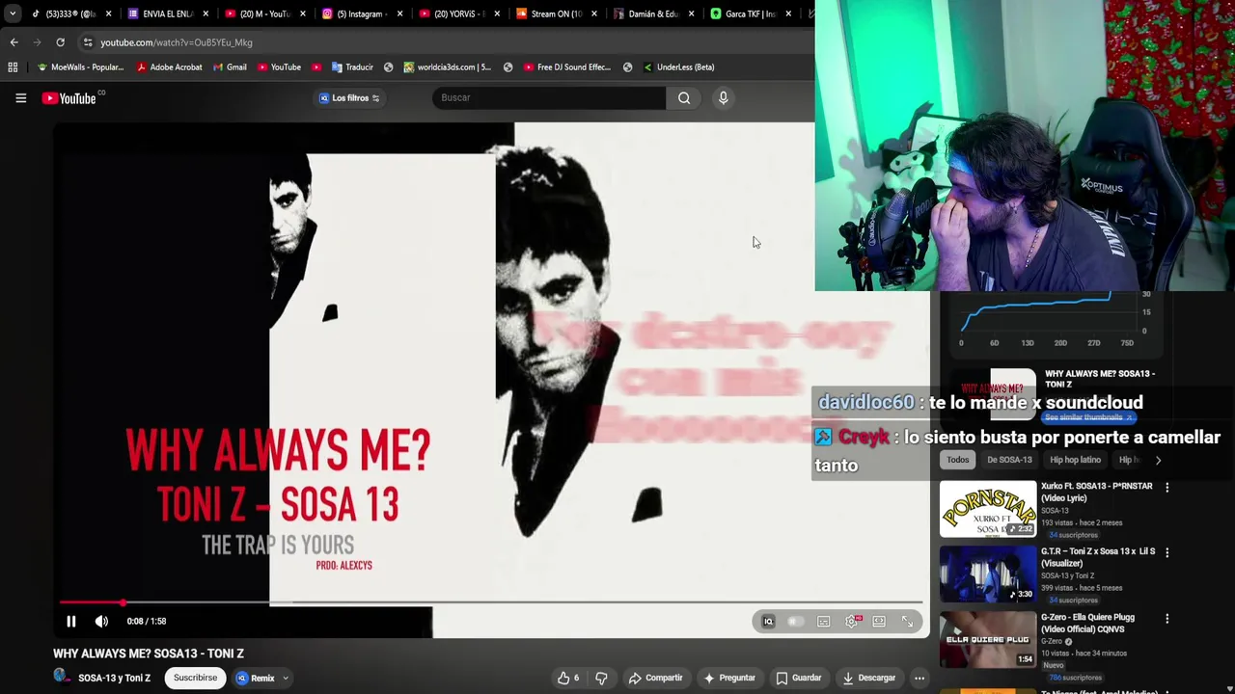Mute the video volume

coord(101,622)
